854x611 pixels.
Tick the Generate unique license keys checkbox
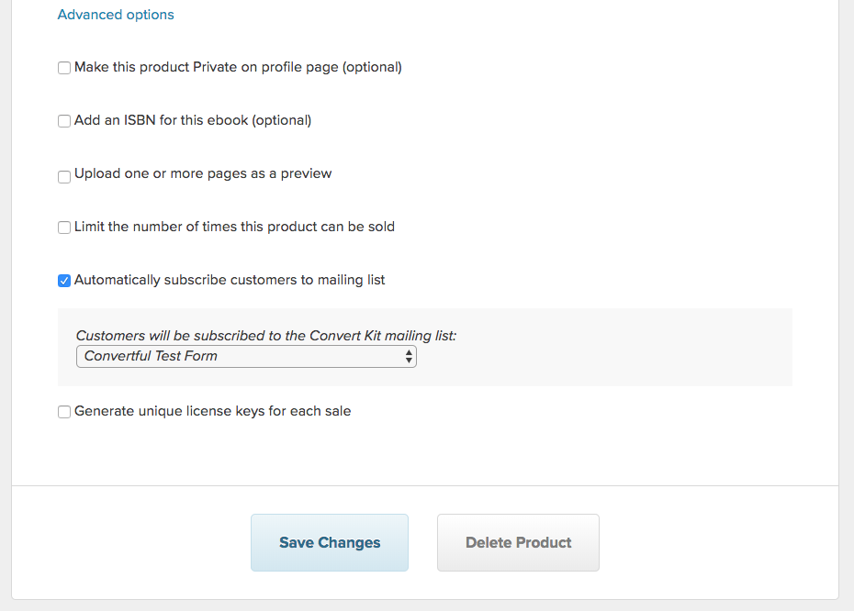pyautogui.click(x=64, y=412)
